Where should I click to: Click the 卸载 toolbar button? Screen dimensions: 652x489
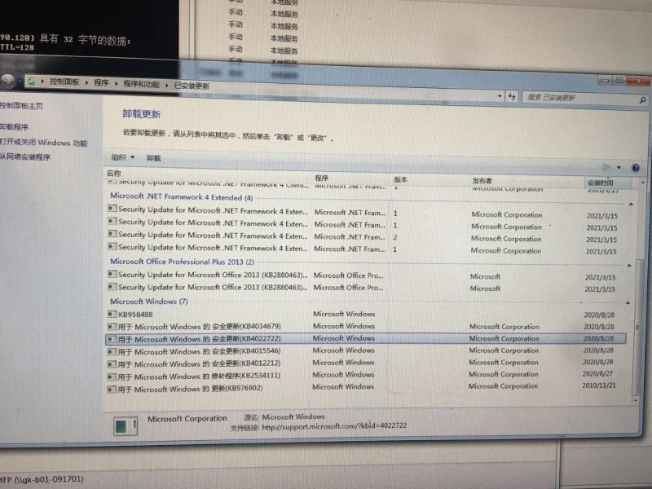tap(154, 158)
